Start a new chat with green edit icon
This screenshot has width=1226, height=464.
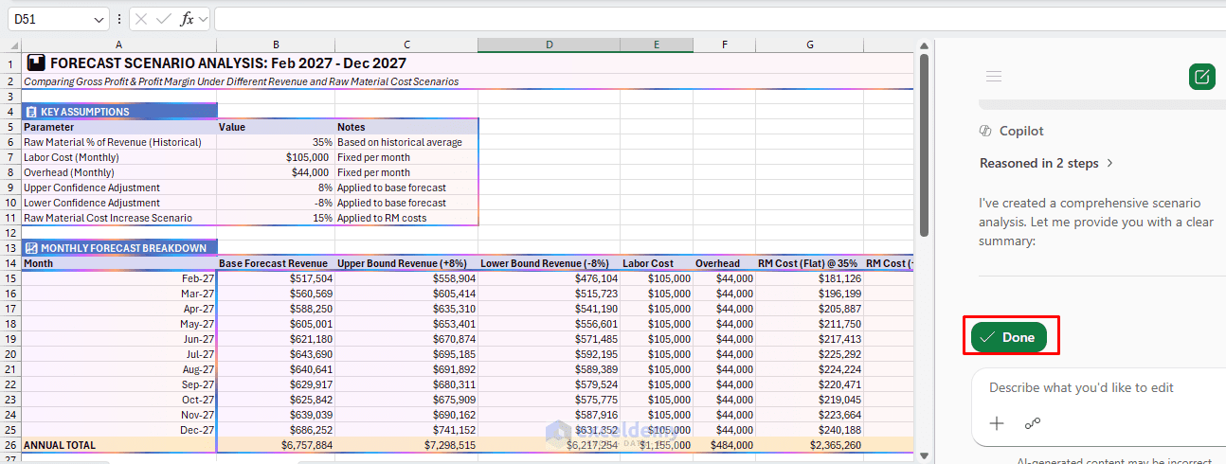coord(1202,77)
